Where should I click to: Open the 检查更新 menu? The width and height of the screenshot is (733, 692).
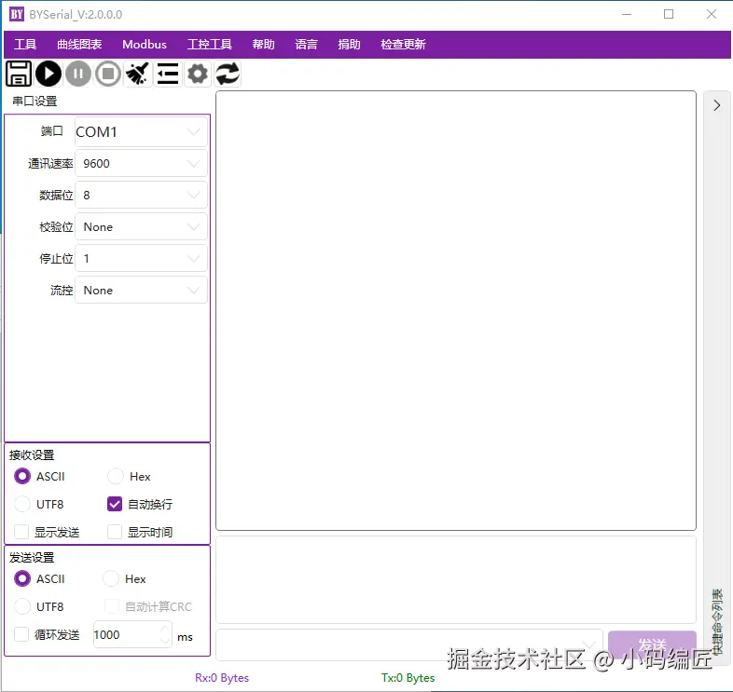click(x=404, y=45)
